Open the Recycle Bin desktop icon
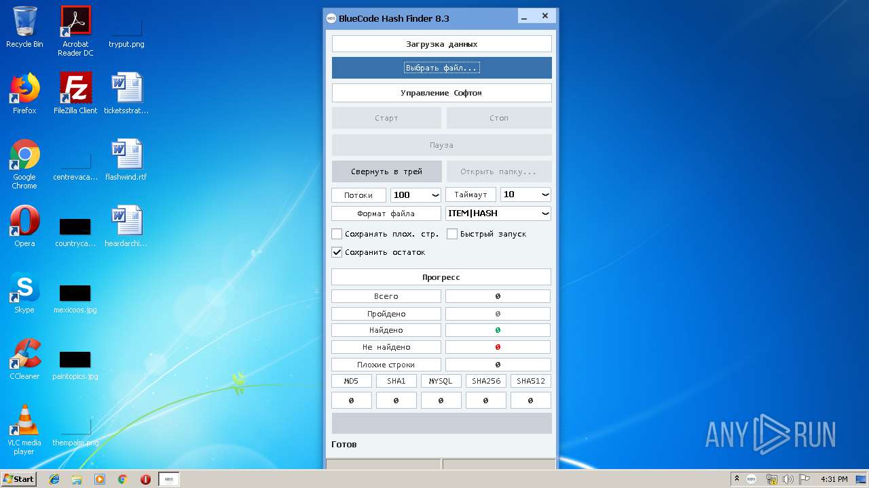The height and width of the screenshot is (488, 869). click(x=24, y=27)
